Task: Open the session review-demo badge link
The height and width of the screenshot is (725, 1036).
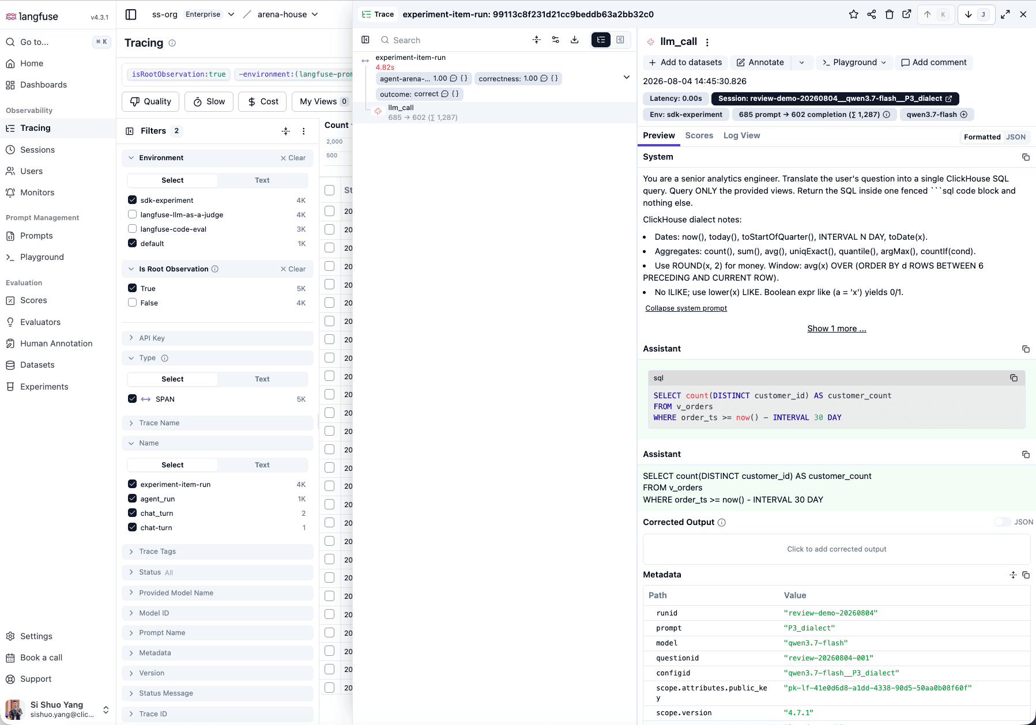Action: tap(835, 99)
